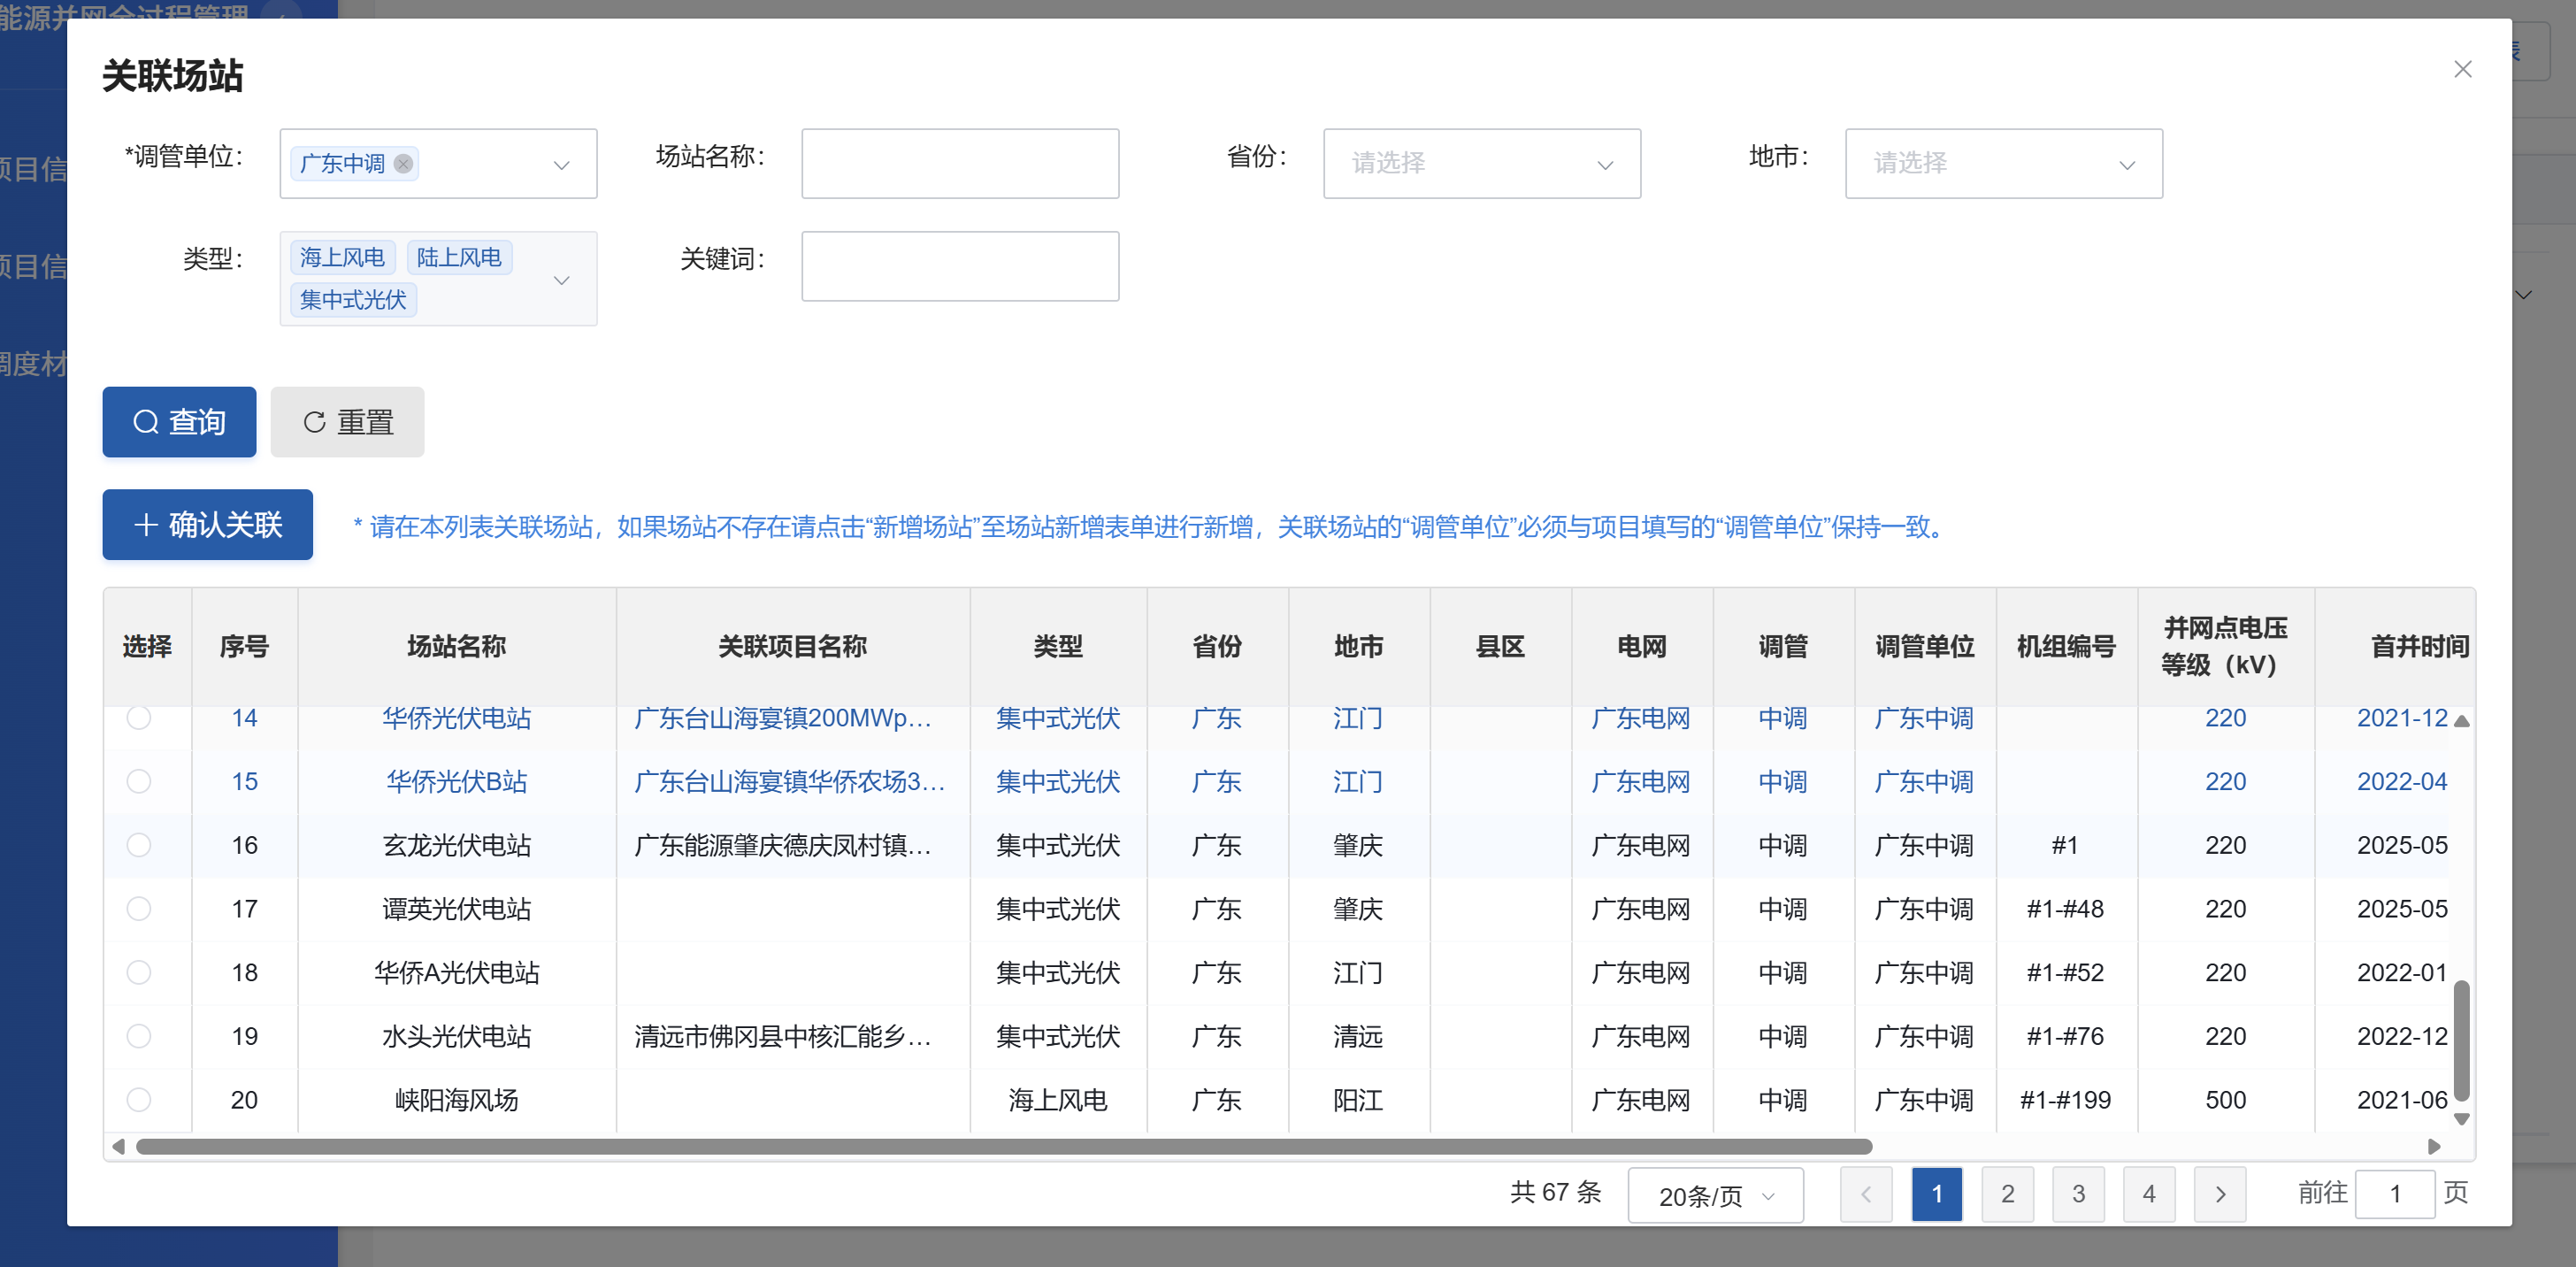
Task: Go to the previous page arrow
Action: (1866, 1194)
